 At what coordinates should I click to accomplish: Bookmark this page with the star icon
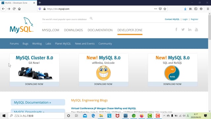[x=165, y=9]
